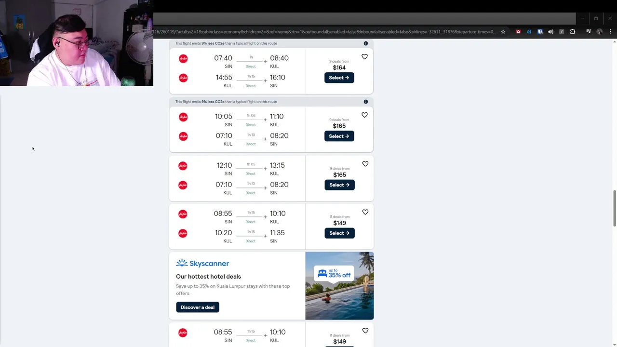Viewport: 617px width, 347px height.
Task: Click AirAsia logo beside the 14:55 departure
Action: point(183,78)
